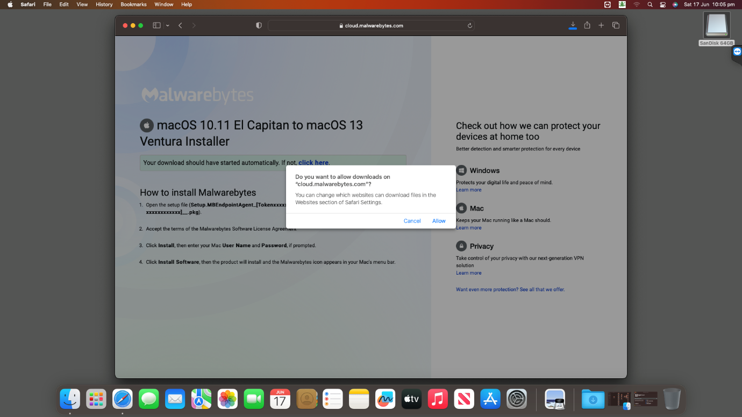Viewport: 742px width, 417px height.
Task: Click Cancel in the downloads dialog
Action: [x=412, y=221]
